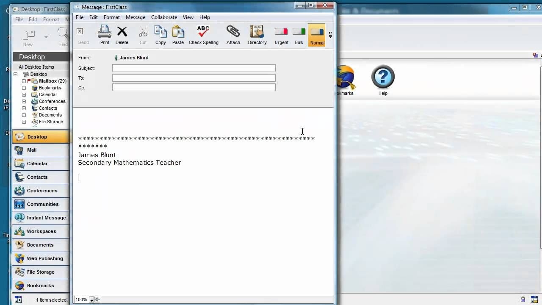
Task: Select File Storage in the Desktop tree
Action: (51, 122)
